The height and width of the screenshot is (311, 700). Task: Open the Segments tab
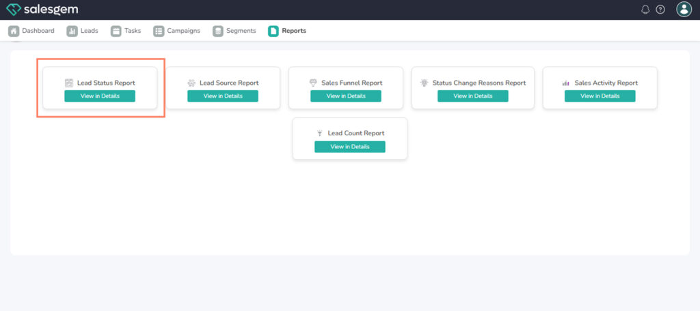pos(234,31)
